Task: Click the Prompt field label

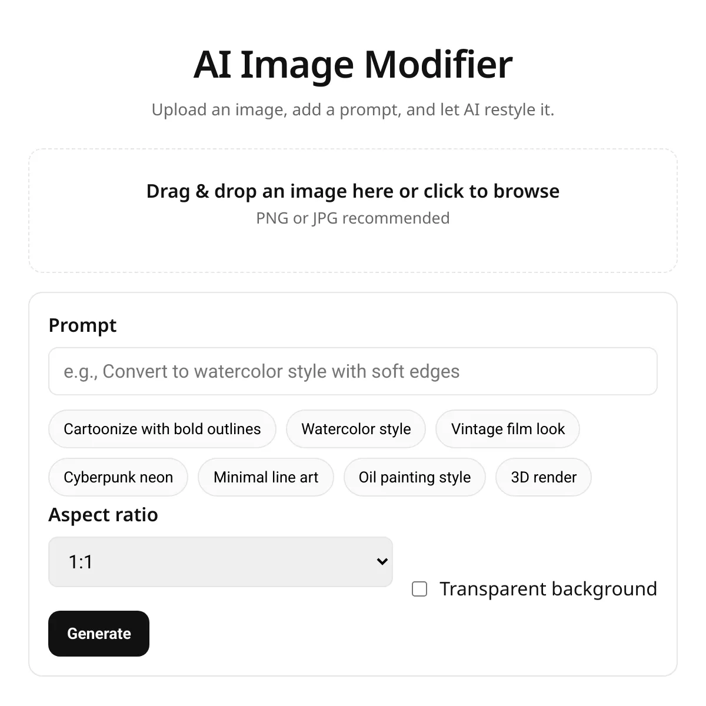Action: click(x=82, y=325)
